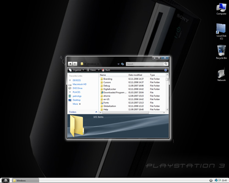
Task: Select the Debug folder
Action: [107, 86]
